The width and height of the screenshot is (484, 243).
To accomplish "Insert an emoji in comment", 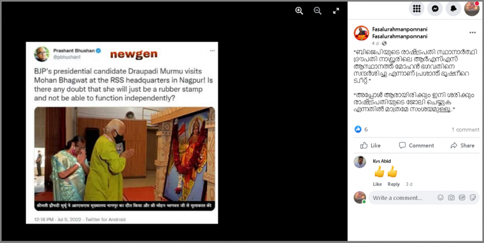I will point(441,198).
